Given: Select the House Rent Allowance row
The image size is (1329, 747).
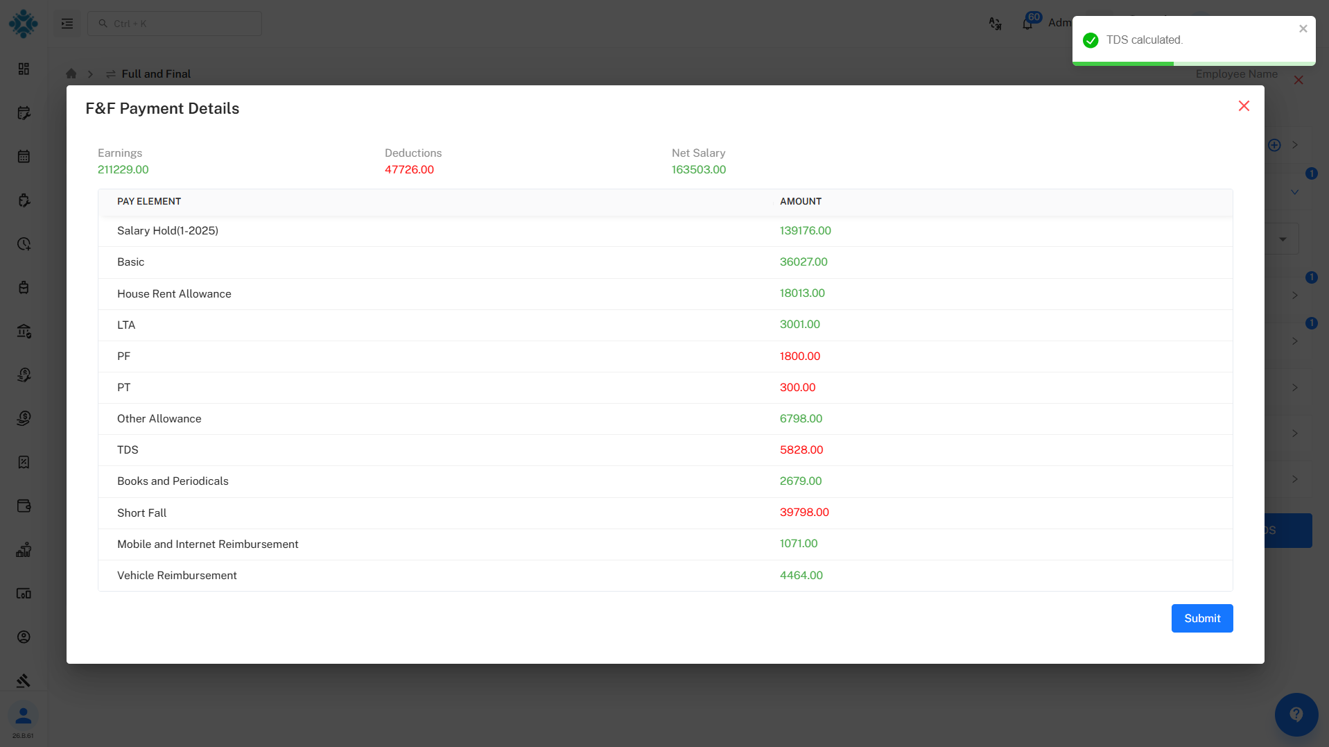Looking at the screenshot, I should coord(665,294).
